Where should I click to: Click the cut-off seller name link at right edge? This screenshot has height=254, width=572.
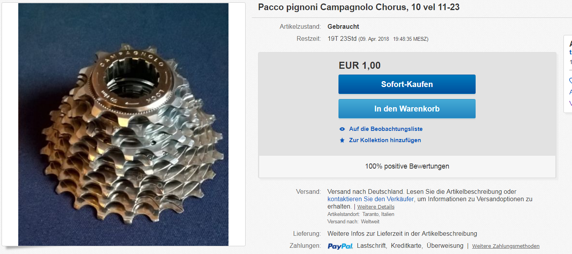570,52
